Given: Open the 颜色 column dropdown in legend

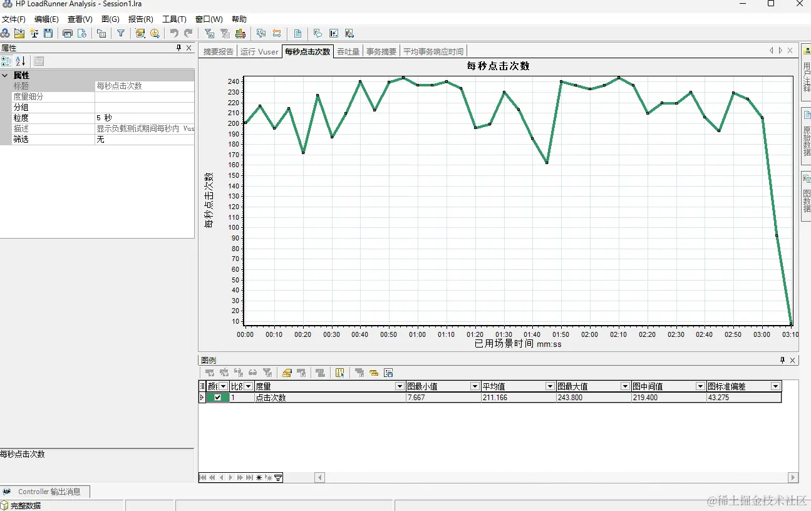Looking at the screenshot, I should pyautogui.click(x=224, y=386).
